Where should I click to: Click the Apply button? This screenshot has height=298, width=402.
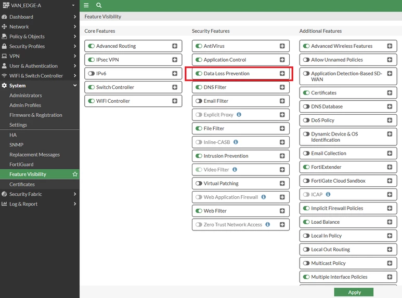click(354, 292)
